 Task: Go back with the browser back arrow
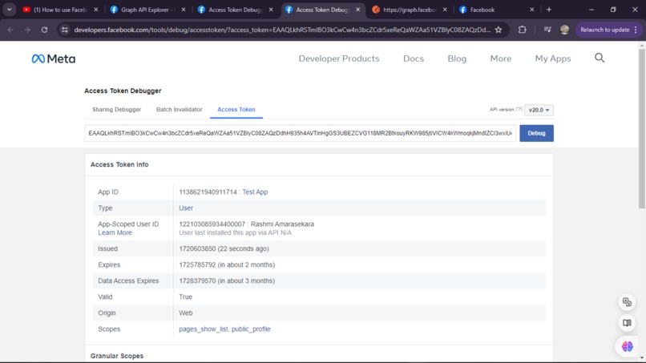10,30
